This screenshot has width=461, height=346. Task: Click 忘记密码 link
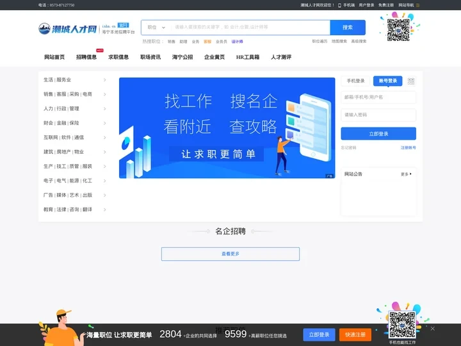click(x=349, y=148)
